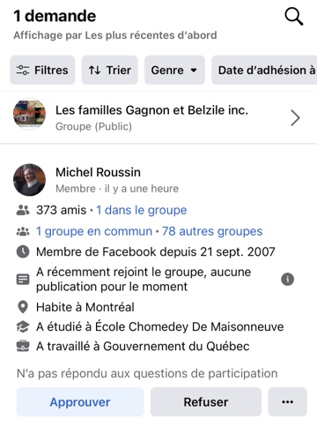This screenshot has height=434, width=317.
Task: Open the Trier sort options
Action: coord(110,70)
